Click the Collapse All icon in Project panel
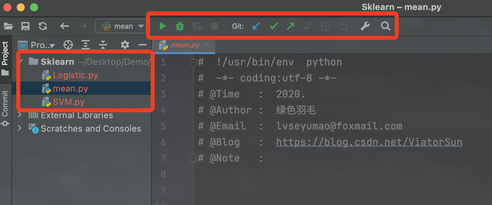The image size is (492, 205). tap(103, 45)
